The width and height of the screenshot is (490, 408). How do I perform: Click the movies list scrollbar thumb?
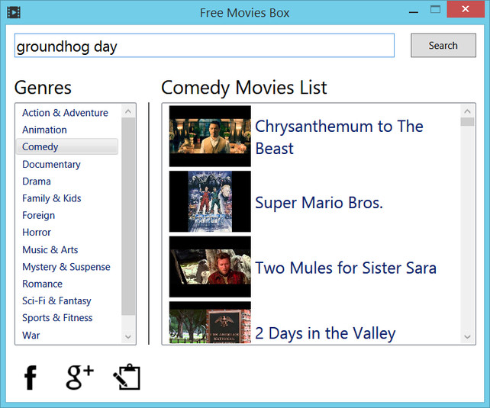click(468, 122)
